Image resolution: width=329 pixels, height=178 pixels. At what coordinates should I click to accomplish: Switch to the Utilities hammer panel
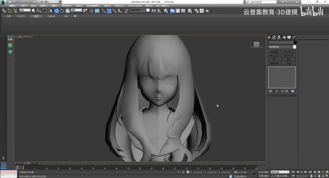click(294, 37)
